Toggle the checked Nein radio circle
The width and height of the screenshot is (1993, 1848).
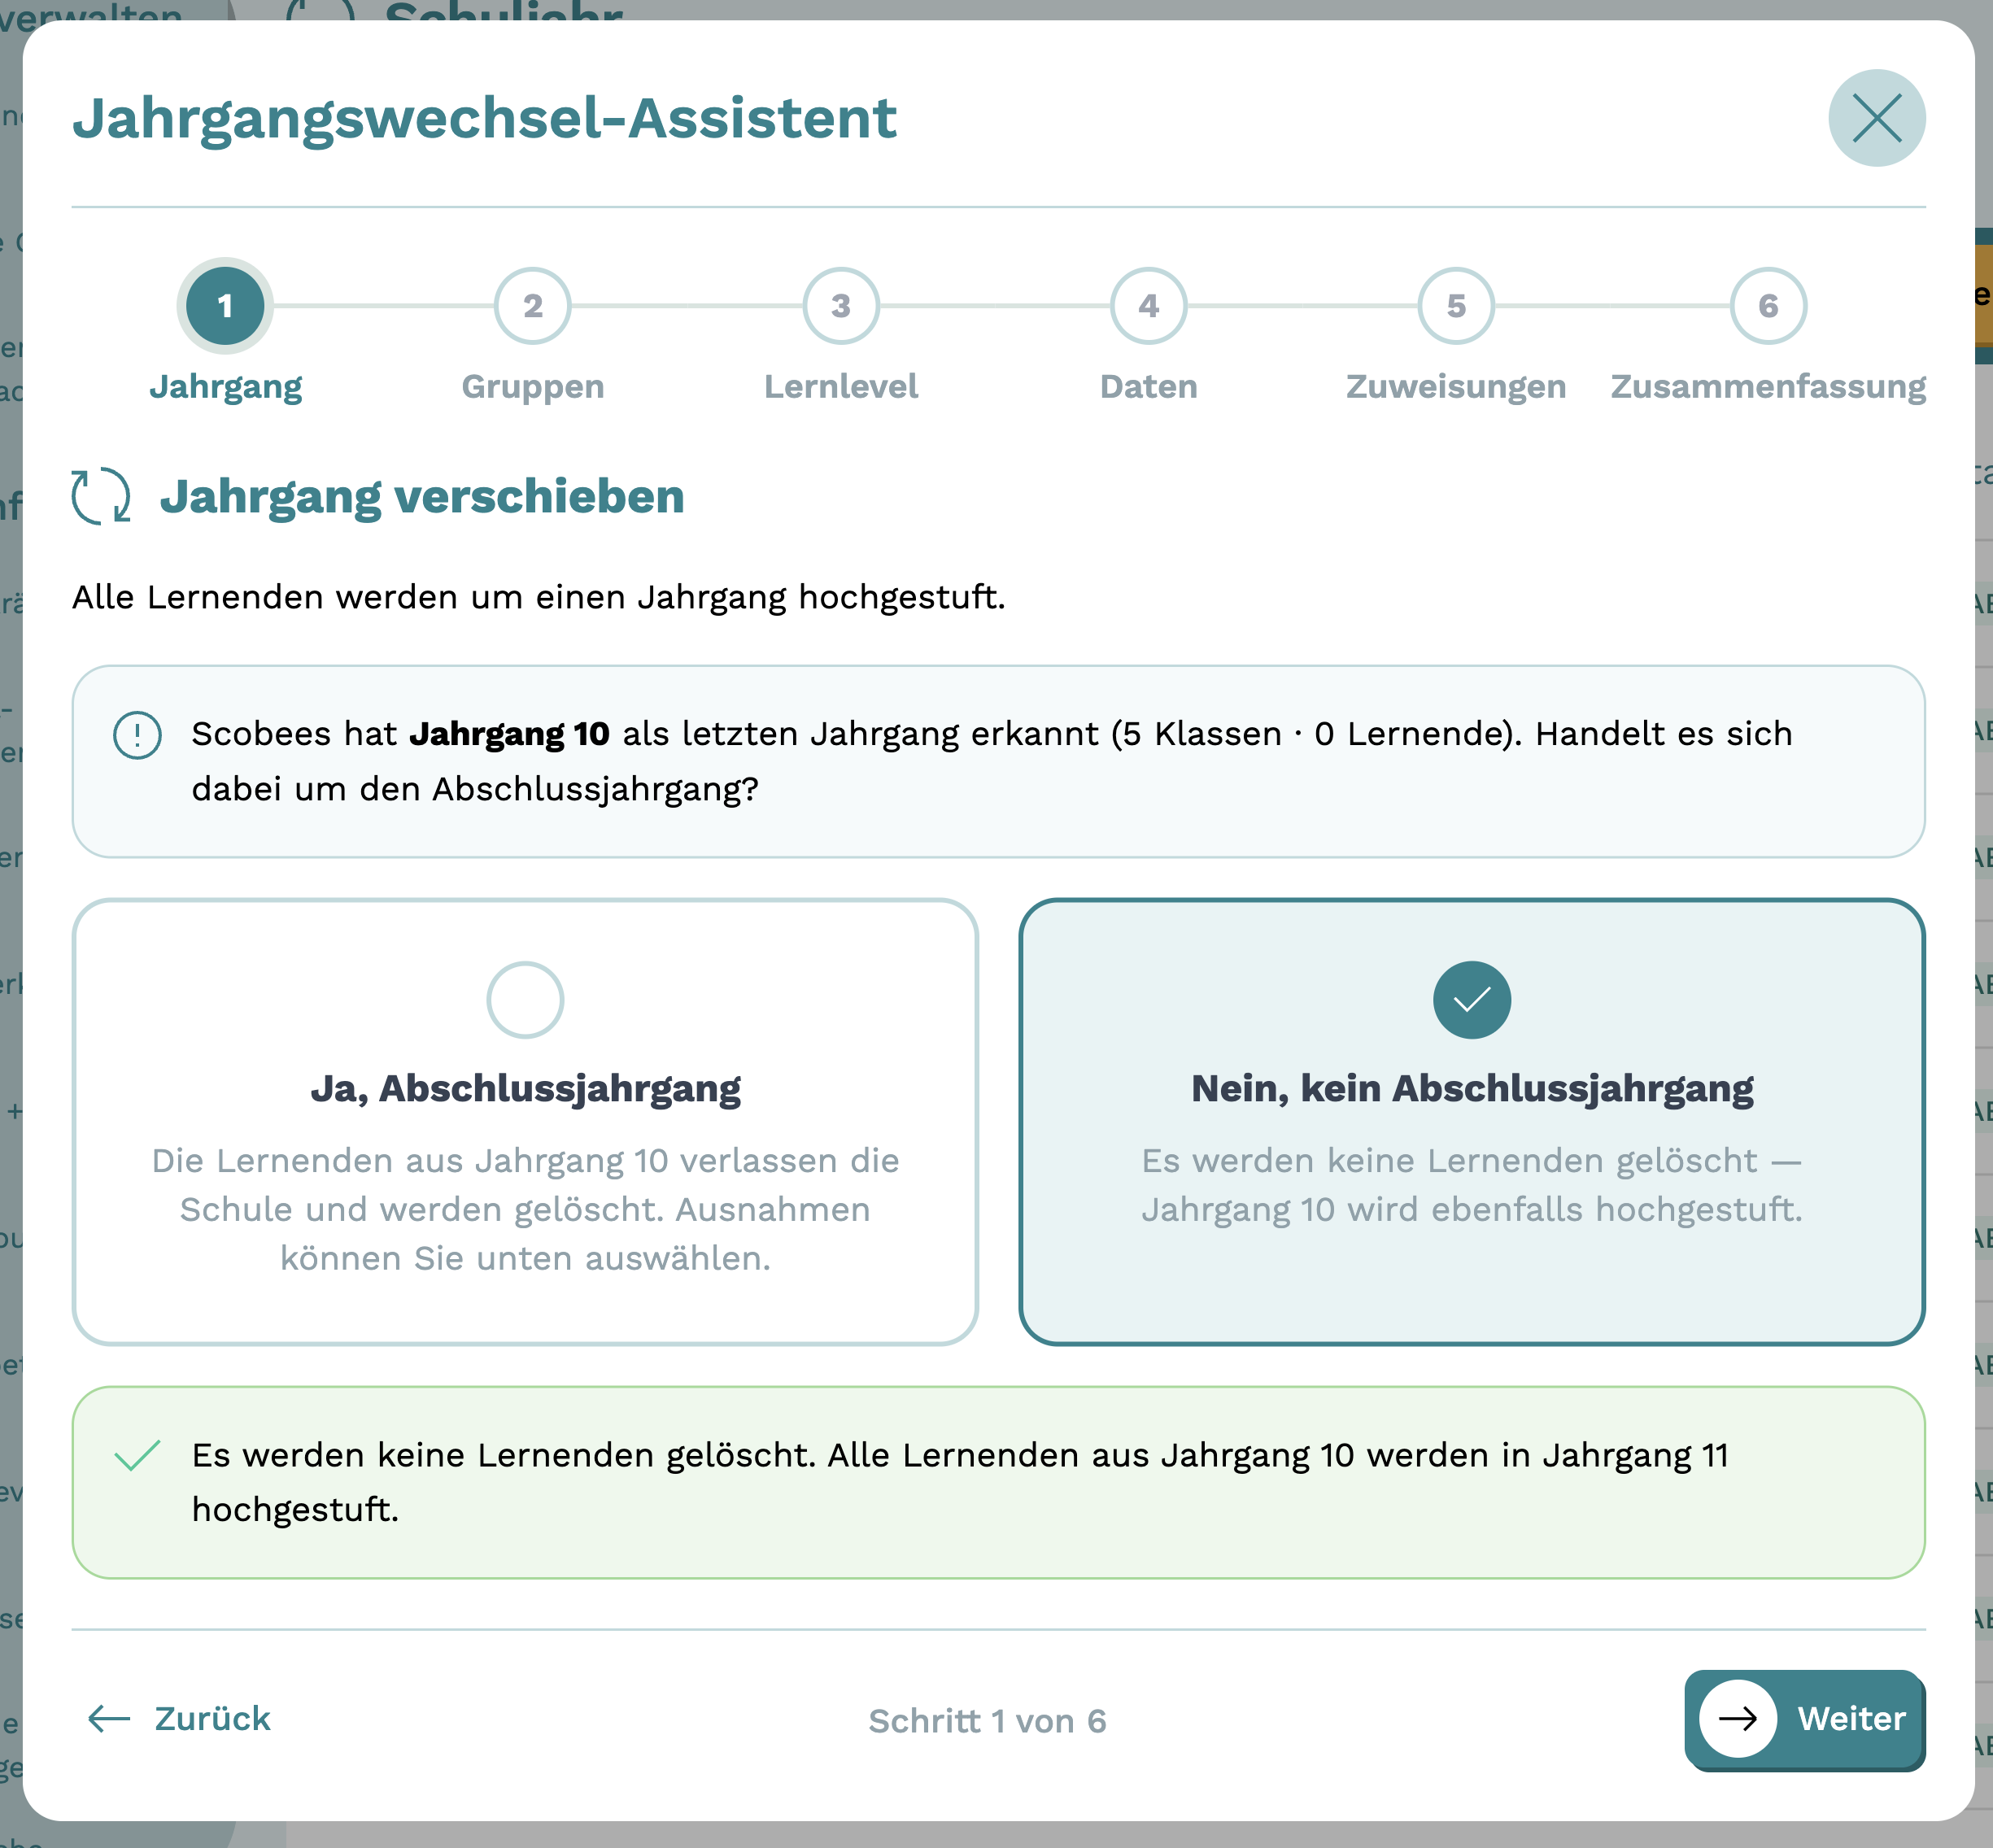click(x=1471, y=1000)
